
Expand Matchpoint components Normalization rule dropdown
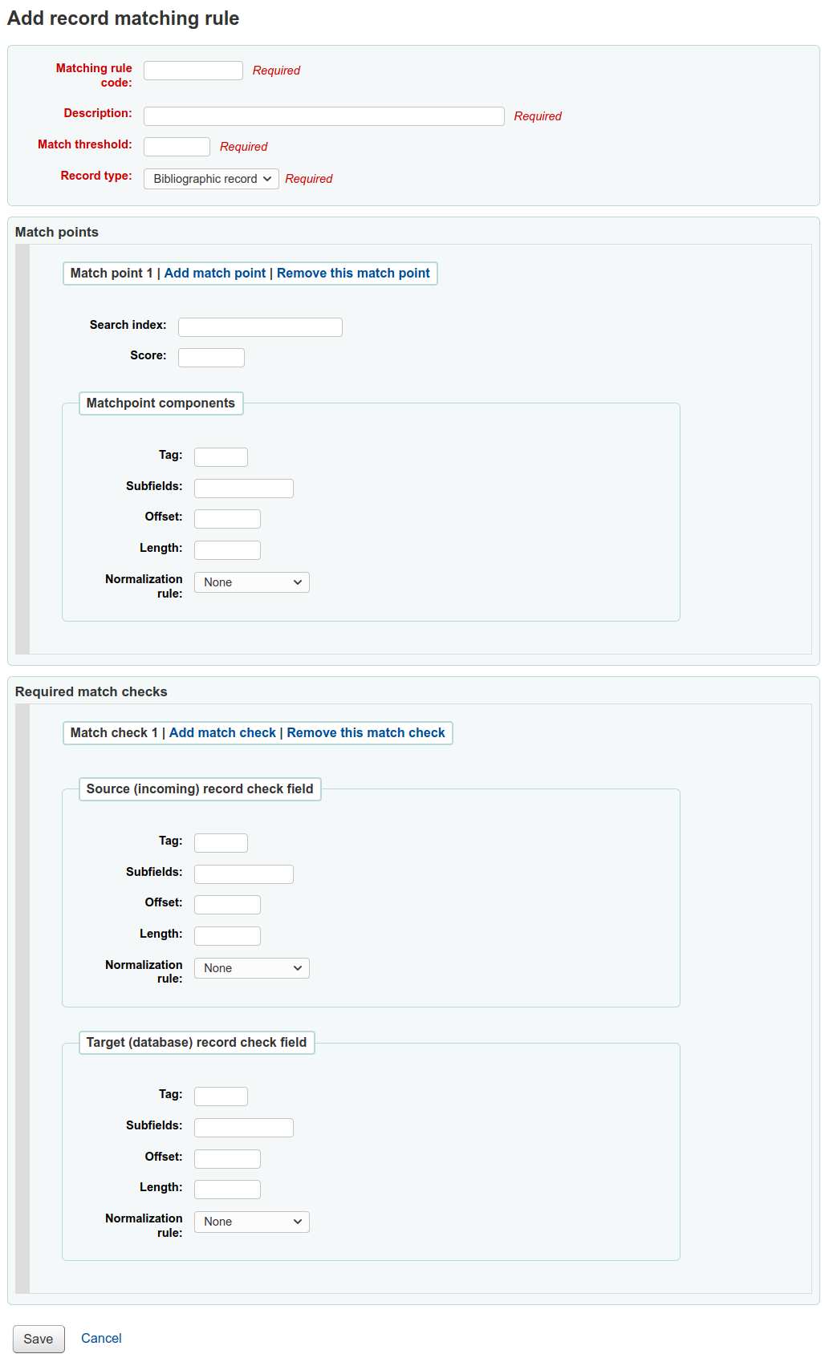251,582
